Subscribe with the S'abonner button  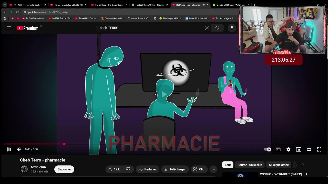pos(64,169)
